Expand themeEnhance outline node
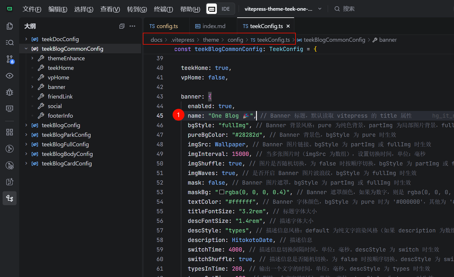This screenshot has width=454, height=277. pos(32,58)
